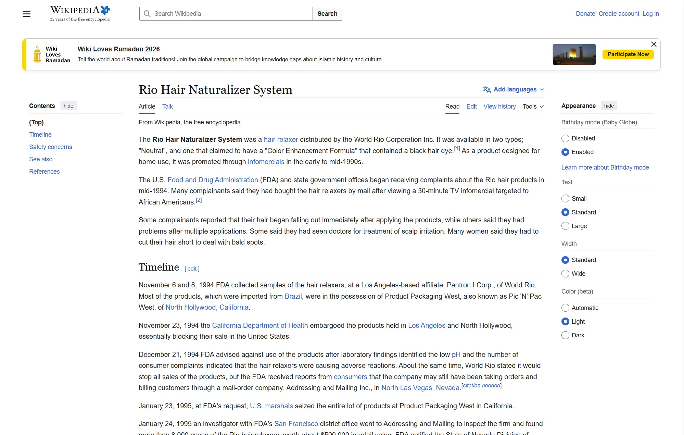Hide the Contents sidebar
The image size is (684, 435).
[68, 106]
